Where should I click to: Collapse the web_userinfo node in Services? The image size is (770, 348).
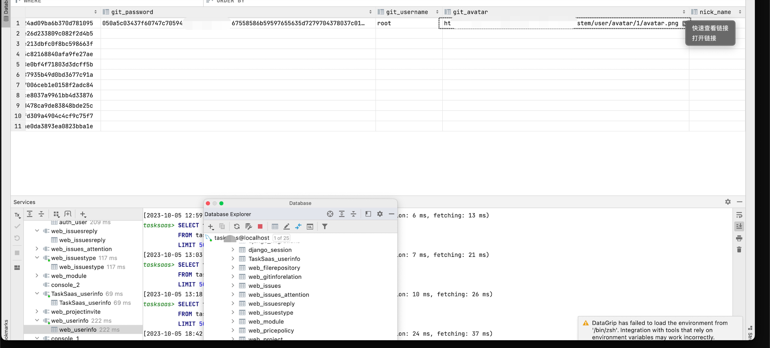pyautogui.click(x=37, y=320)
